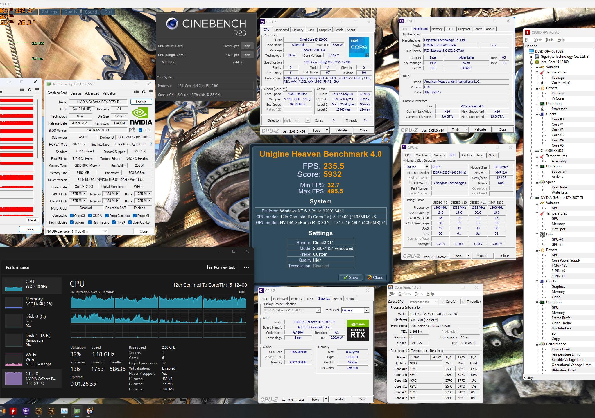Open the Task Manager three-dots menu
Viewport: 595px width, 418px height.
click(x=246, y=267)
